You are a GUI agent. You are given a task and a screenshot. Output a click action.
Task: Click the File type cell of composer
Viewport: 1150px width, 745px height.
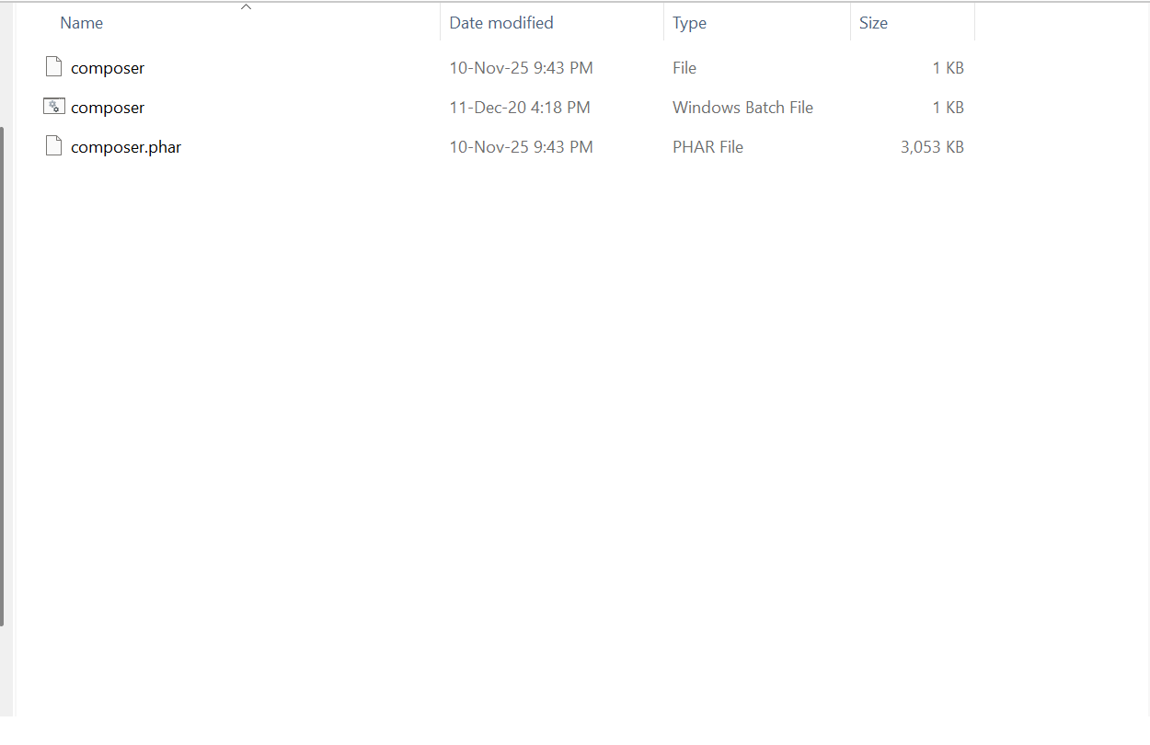(x=684, y=68)
